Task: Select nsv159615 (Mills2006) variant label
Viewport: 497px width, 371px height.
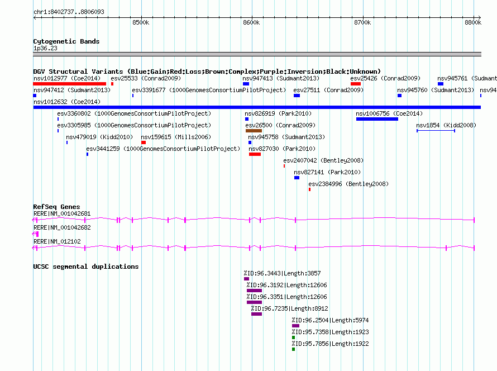Action: tap(176, 137)
